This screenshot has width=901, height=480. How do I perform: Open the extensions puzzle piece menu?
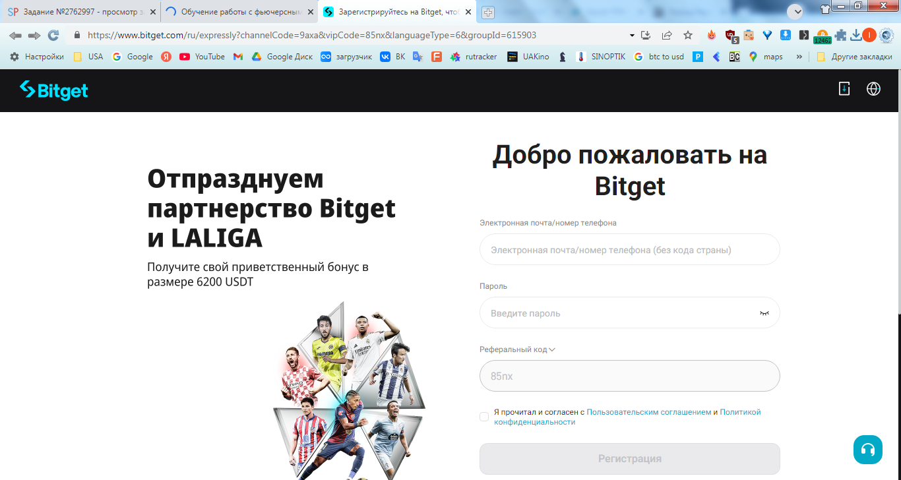click(x=840, y=36)
